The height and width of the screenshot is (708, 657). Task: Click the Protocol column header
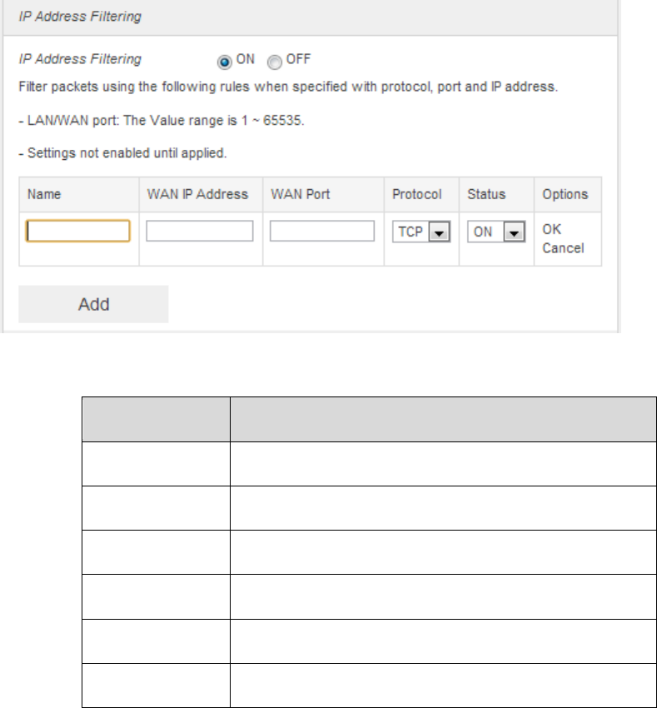coord(417,194)
